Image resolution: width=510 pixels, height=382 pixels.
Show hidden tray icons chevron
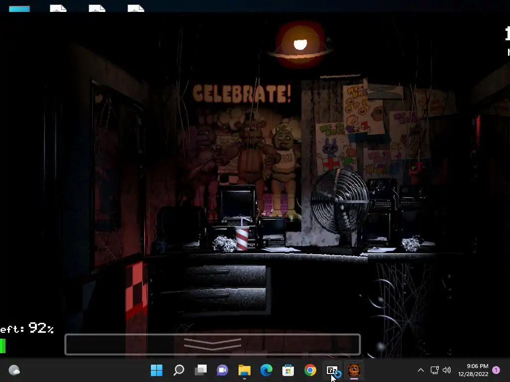tap(420, 370)
